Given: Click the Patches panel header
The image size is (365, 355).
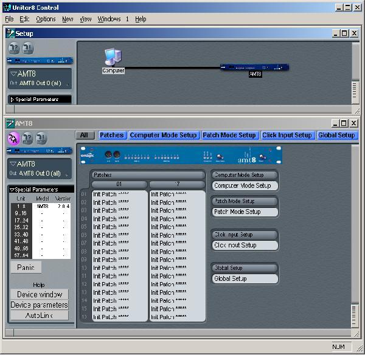Looking at the screenshot, I should [x=148, y=175].
